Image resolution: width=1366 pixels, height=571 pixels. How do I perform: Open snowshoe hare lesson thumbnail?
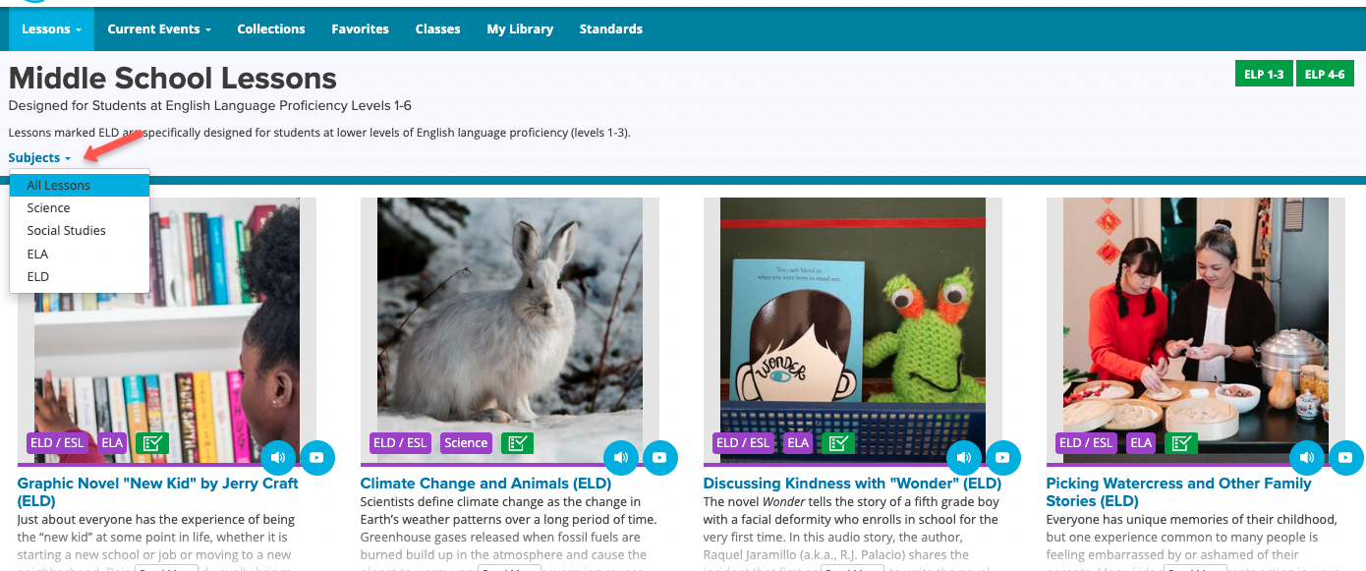coord(510,330)
